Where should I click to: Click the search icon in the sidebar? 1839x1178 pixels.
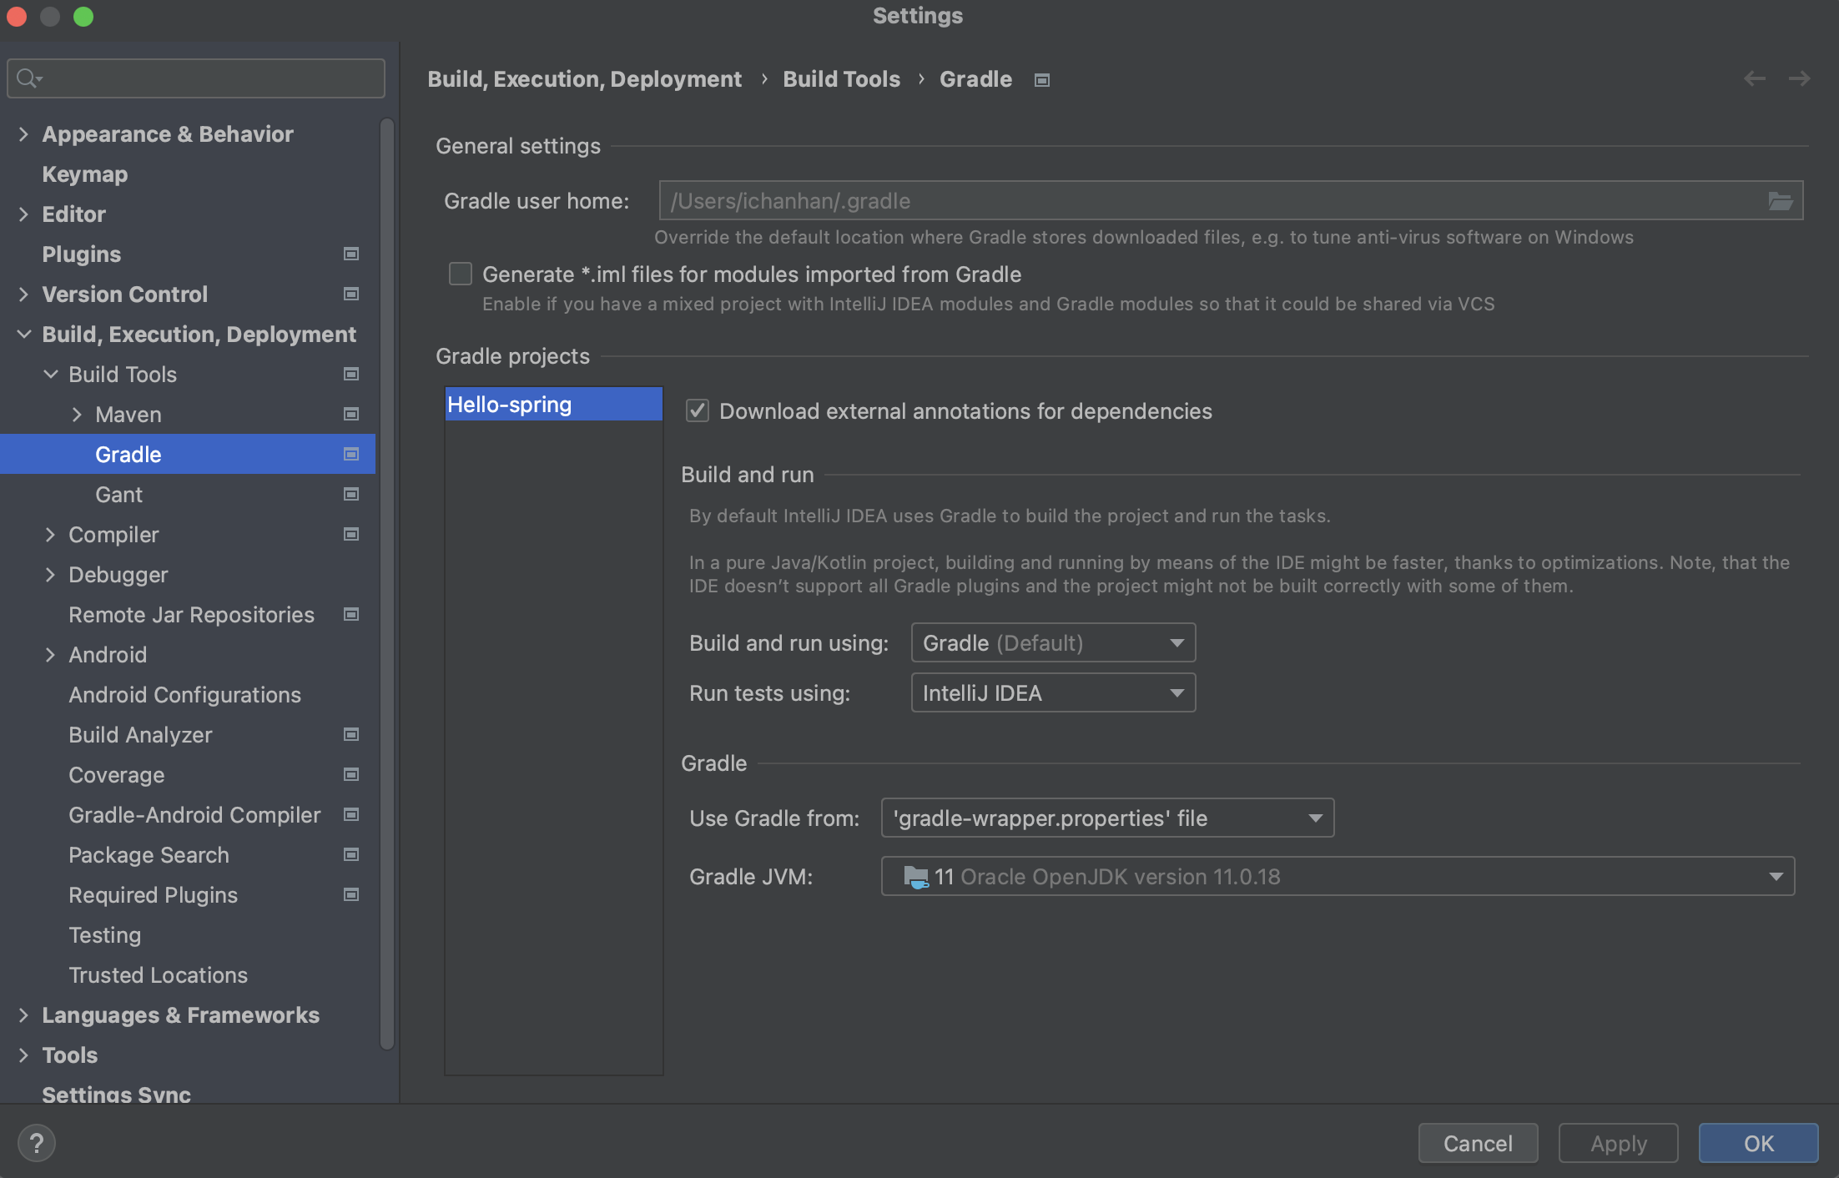click(27, 77)
